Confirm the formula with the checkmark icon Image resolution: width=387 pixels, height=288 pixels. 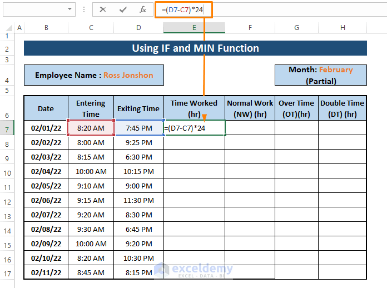coord(123,9)
